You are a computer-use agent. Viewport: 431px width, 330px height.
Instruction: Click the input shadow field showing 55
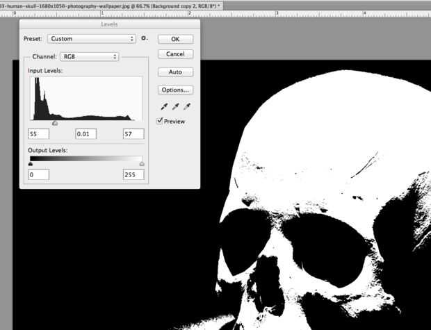coord(38,133)
